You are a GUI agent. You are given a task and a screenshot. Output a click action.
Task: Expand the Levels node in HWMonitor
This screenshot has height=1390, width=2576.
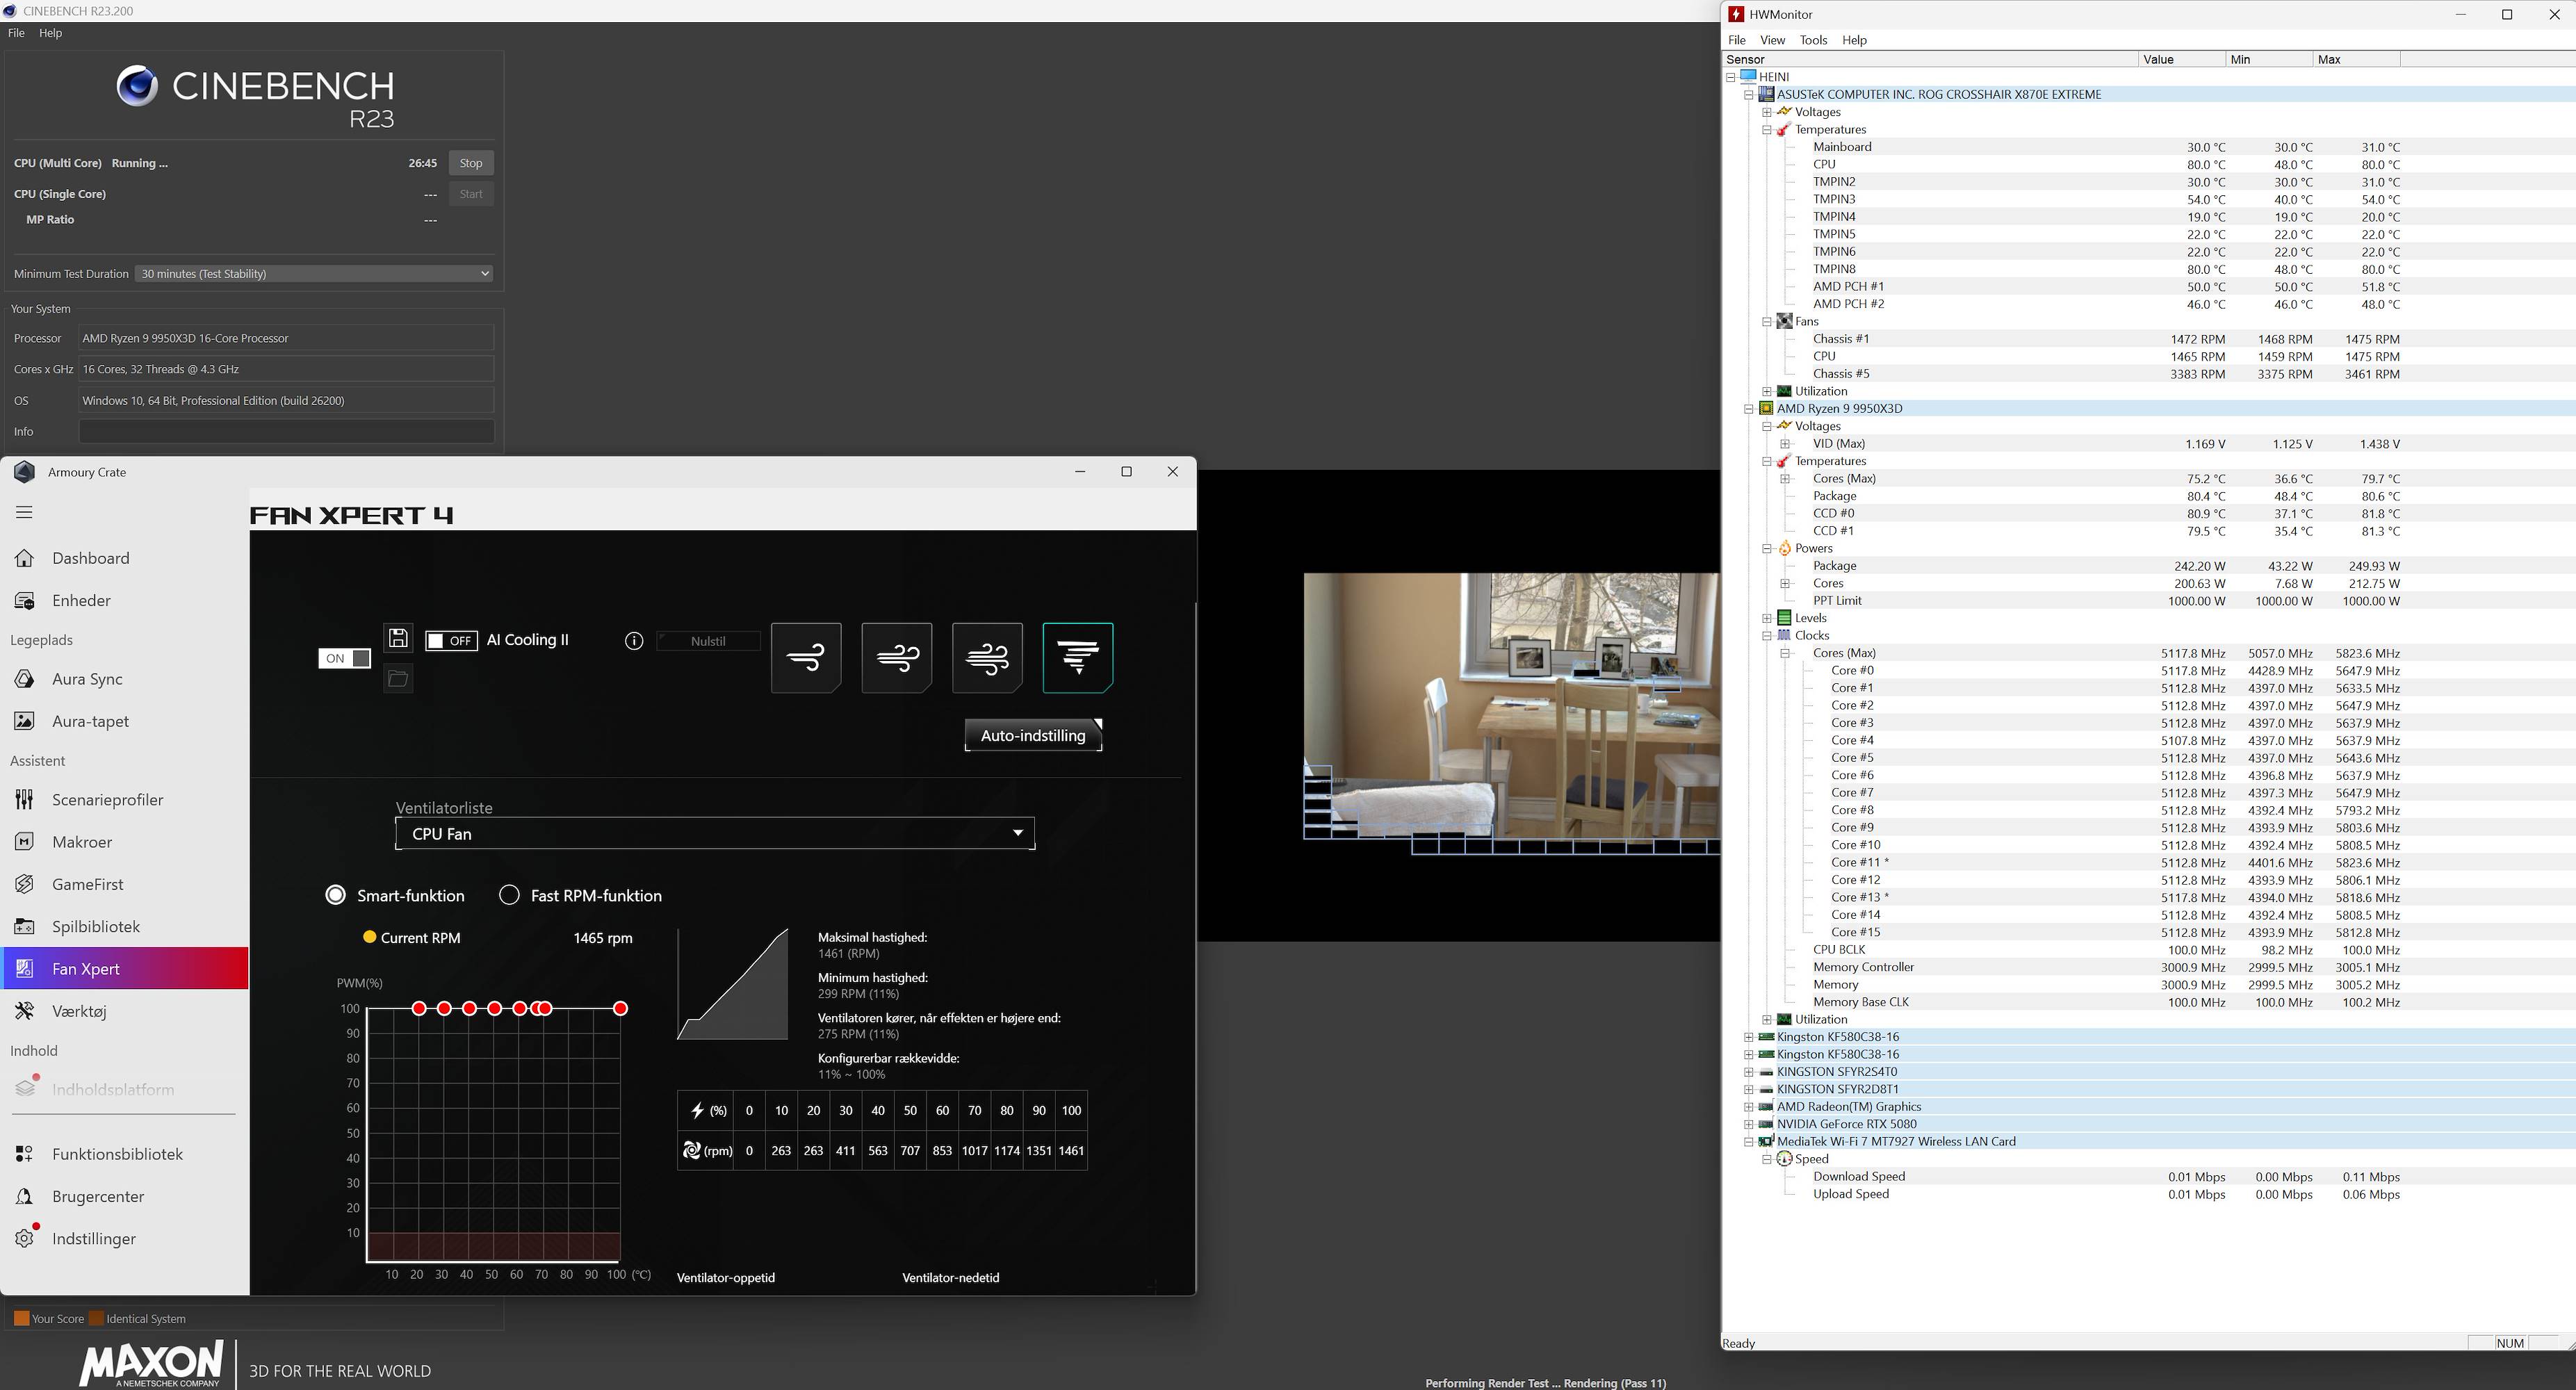[x=1767, y=618]
